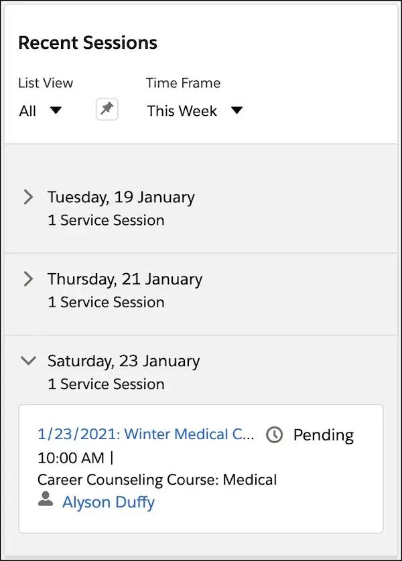Image resolution: width=402 pixels, height=561 pixels.
Task: Open the Time Frame selector showing This Week
Action: [194, 111]
